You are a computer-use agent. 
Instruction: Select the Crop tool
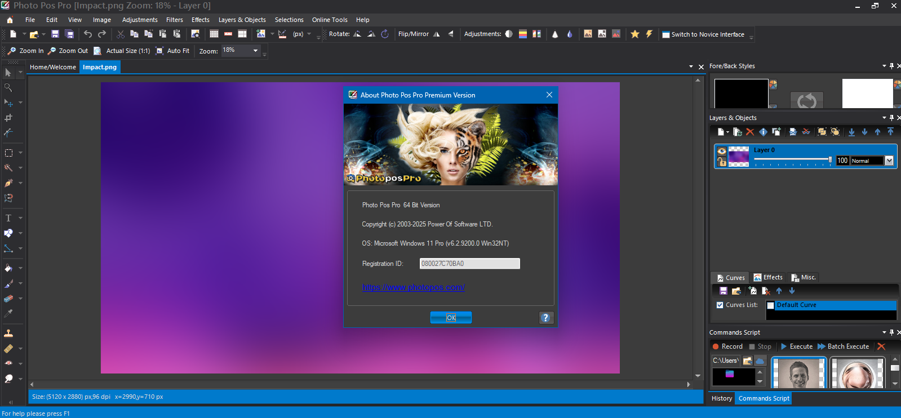8,118
